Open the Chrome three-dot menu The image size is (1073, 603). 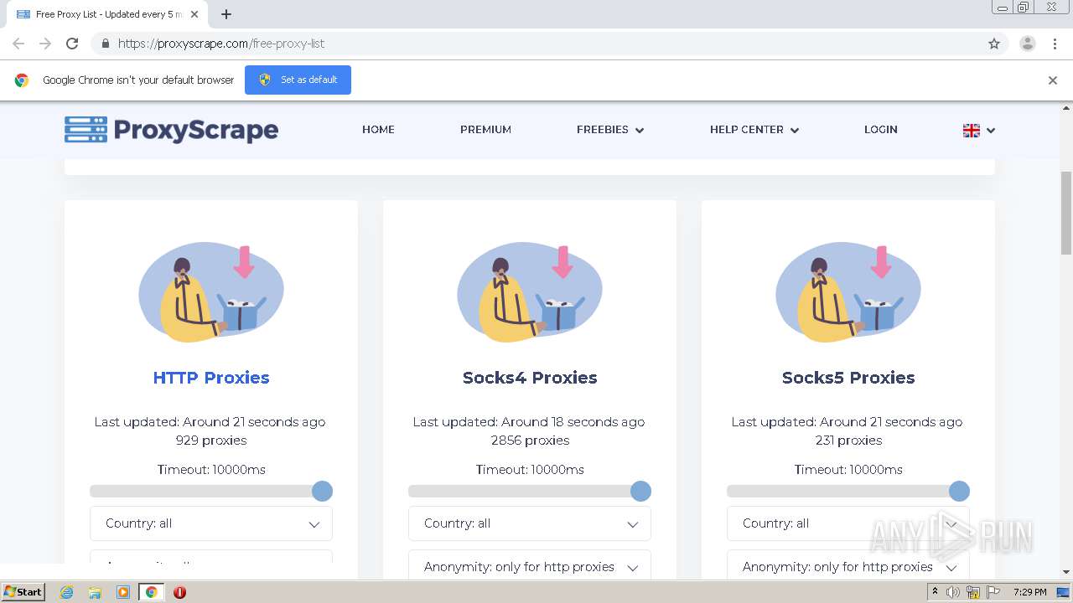tap(1055, 44)
